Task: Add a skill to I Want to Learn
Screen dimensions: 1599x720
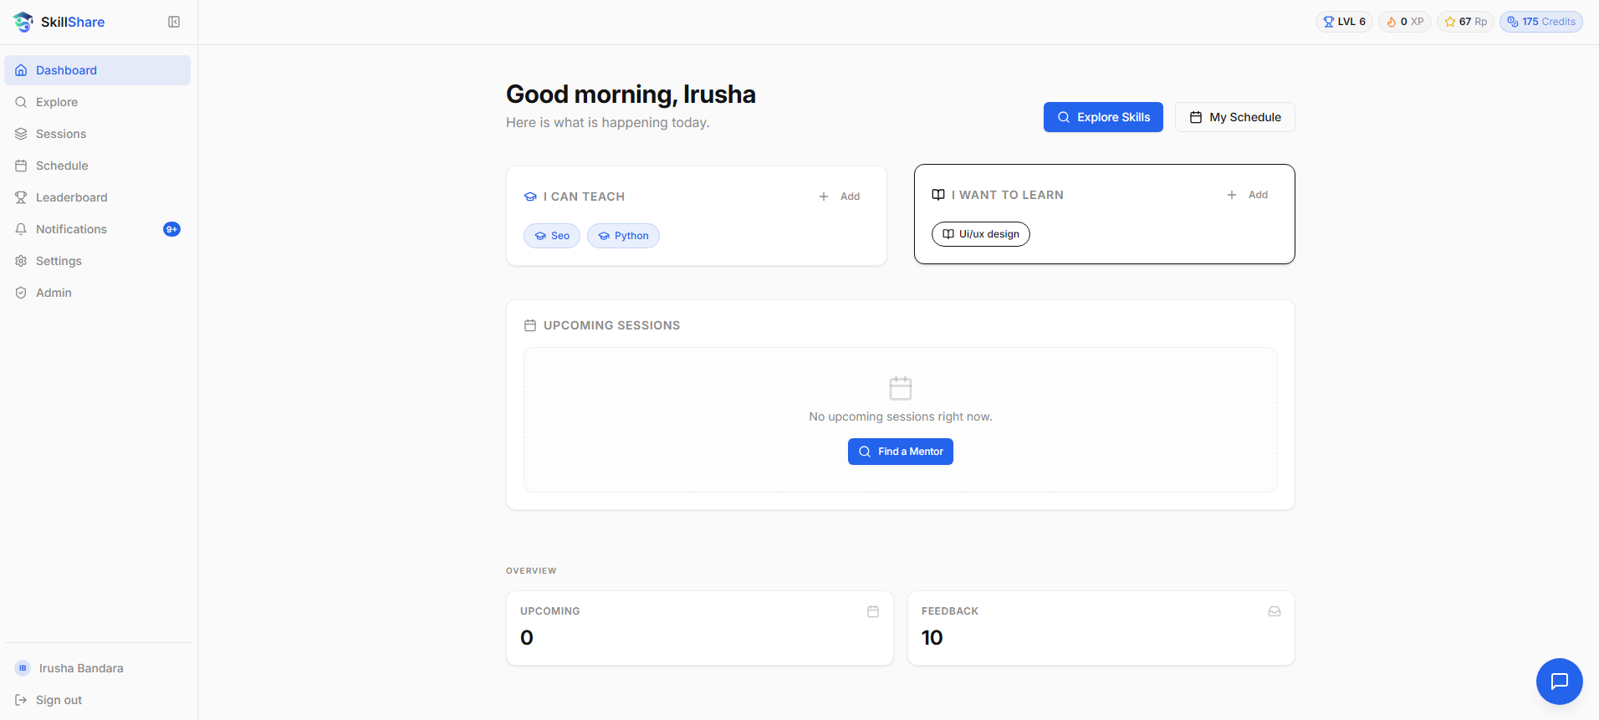Action: tap(1248, 195)
